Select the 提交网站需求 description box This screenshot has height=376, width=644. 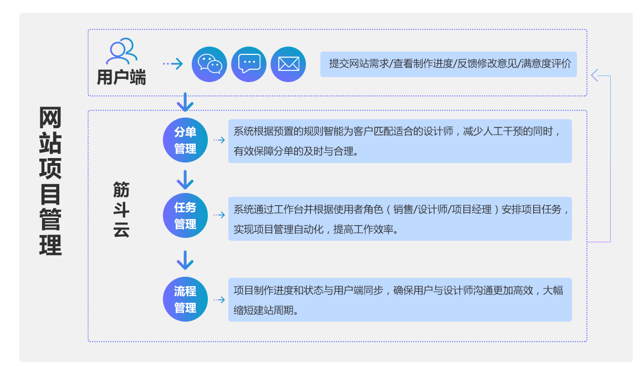pyautogui.click(x=448, y=64)
